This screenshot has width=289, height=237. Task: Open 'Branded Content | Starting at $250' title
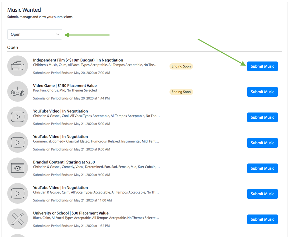(64, 162)
